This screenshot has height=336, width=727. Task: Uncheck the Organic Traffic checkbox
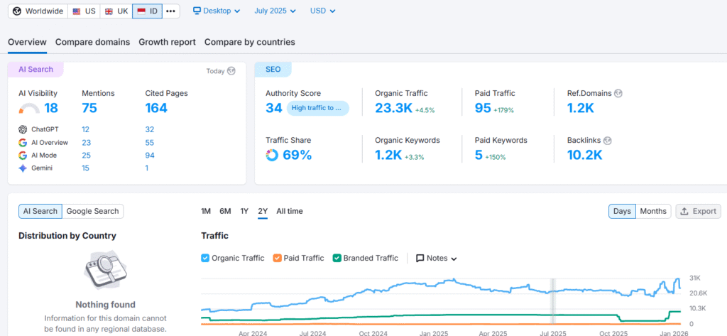click(x=205, y=259)
